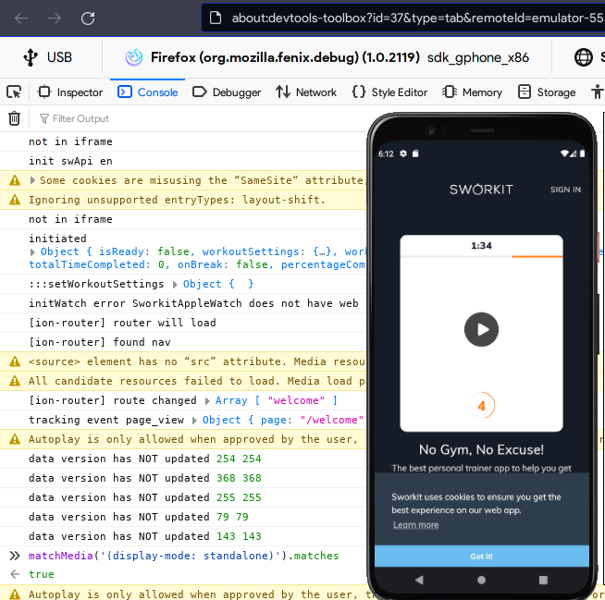Tap the Android back navigation button
The height and width of the screenshot is (600, 605).
pos(419,580)
